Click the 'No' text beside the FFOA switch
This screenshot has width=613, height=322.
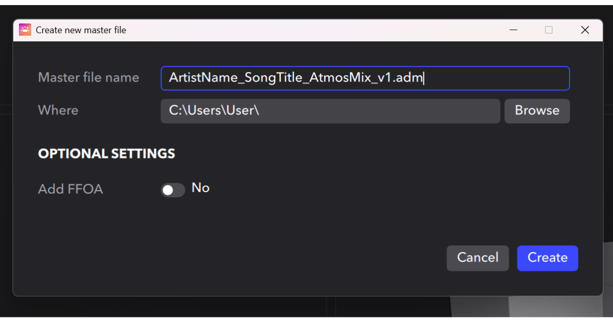200,188
